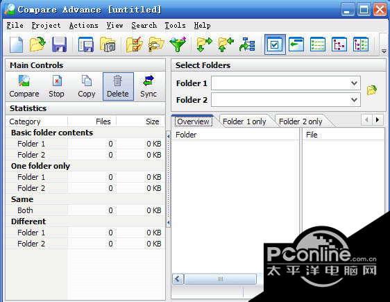390x302 pixels.
Task: Open the Help menu
Action: (x=202, y=26)
